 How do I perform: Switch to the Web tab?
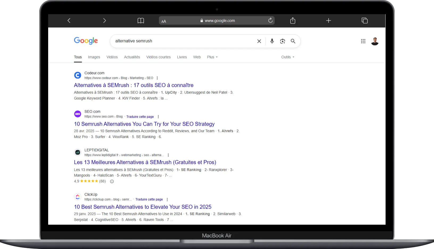(x=197, y=57)
